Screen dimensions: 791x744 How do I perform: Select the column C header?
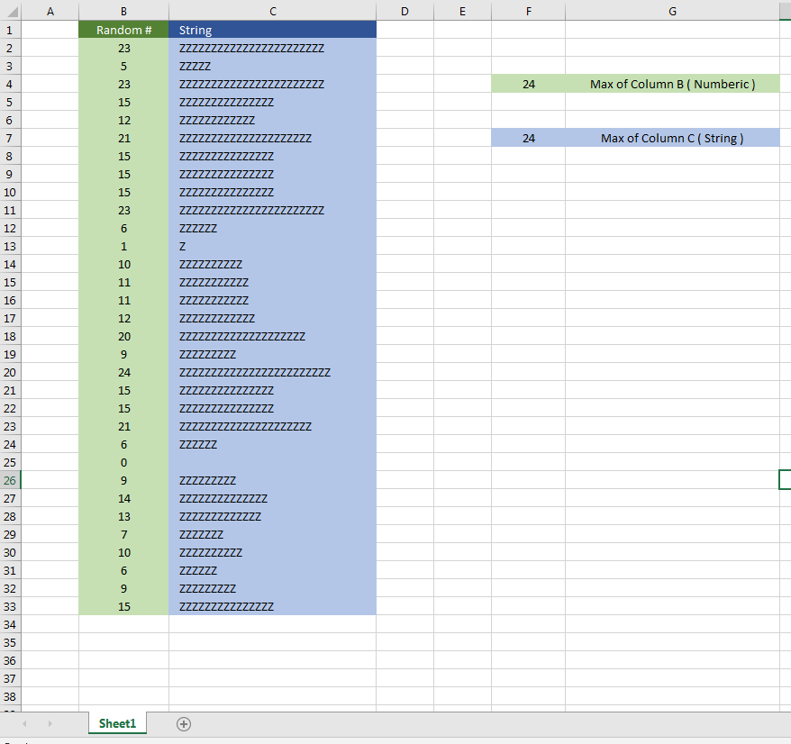(272, 11)
